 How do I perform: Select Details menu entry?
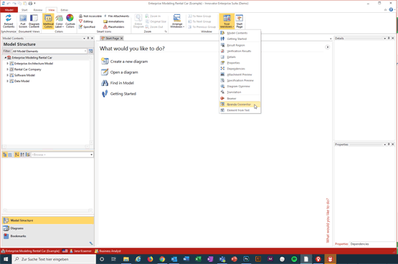coord(240,57)
